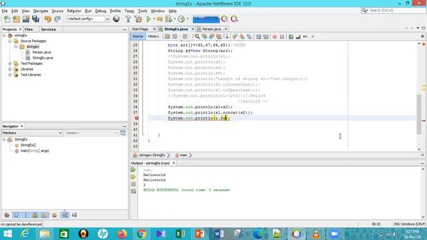Toggle Show Static Members filter in Navigator
Viewport: 427px width, 240px height.
tap(25, 215)
